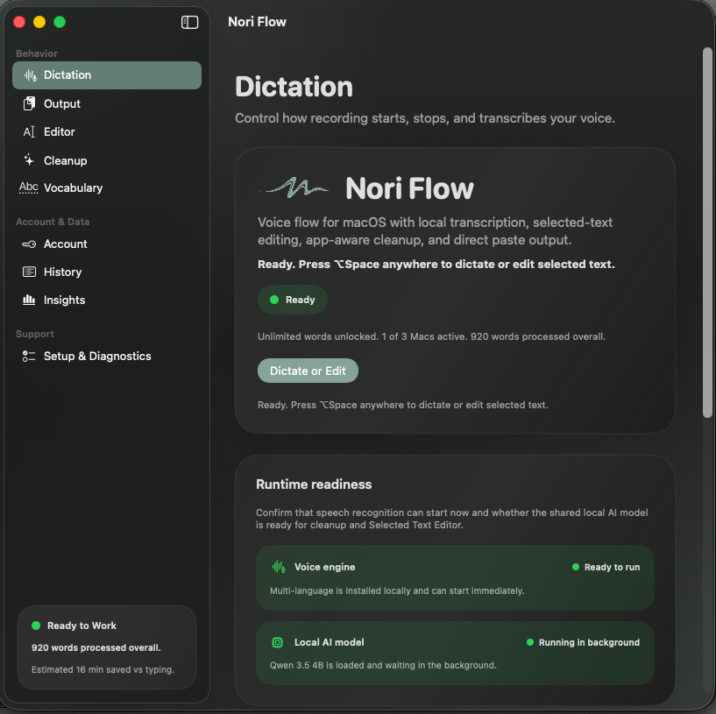Image resolution: width=716 pixels, height=714 pixels.
Task: Click 'Unlimited words unlocked' status line
Action: pos(431,336)
